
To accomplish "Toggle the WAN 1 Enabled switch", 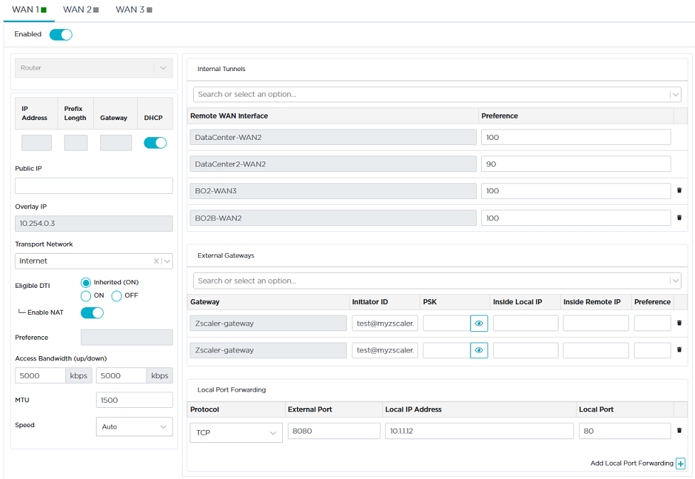I will (x=61, y=35).
